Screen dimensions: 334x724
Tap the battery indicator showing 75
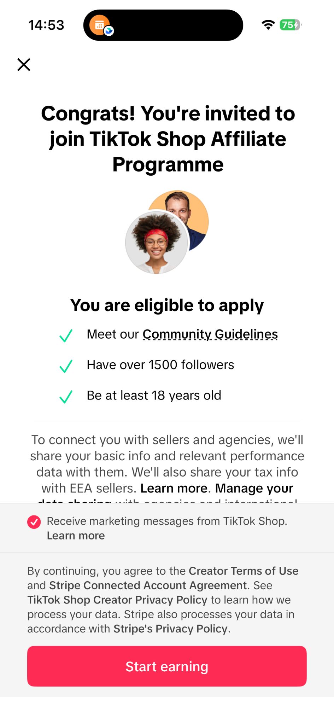(291, 25)
